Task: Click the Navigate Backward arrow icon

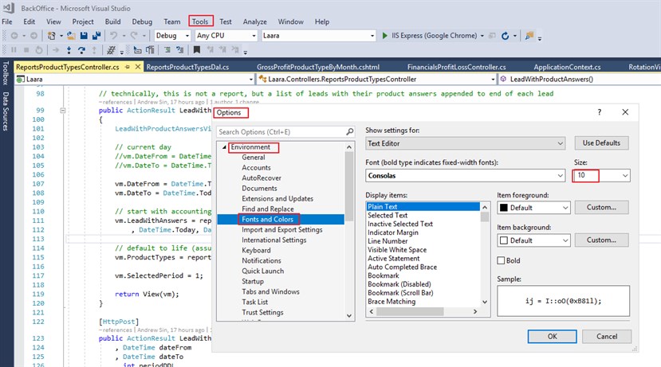Action: tap(14, 36)
